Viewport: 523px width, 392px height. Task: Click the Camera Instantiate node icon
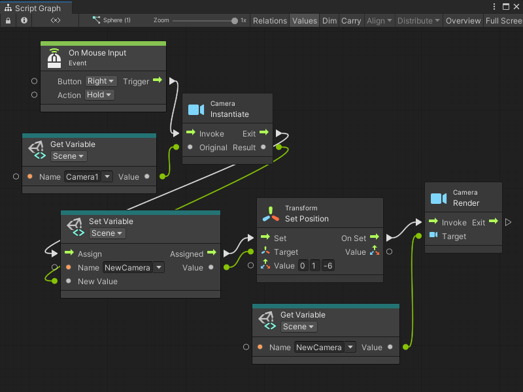click(195, 109)
